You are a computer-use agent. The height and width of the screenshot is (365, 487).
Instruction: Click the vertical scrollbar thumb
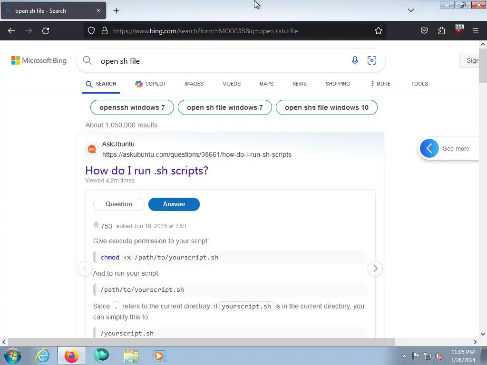[483, 66]
